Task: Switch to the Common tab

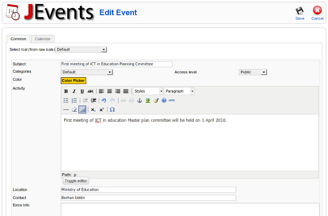Action: [18, 39]
